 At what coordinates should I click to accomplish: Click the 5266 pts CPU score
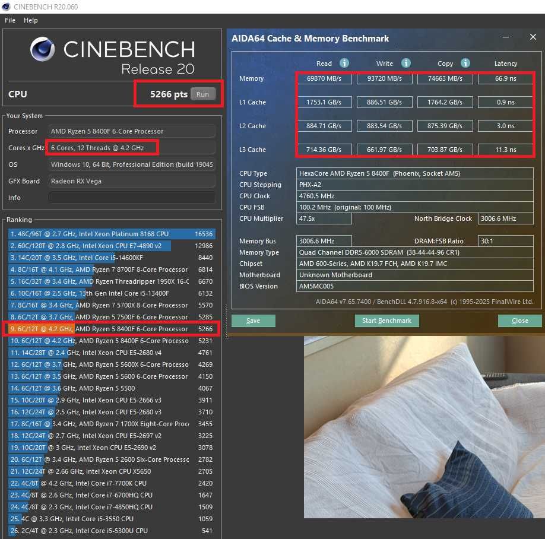169,94
